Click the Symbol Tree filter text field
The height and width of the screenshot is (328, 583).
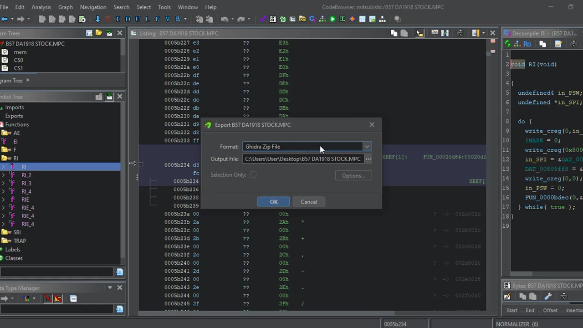tap(56, 272)
